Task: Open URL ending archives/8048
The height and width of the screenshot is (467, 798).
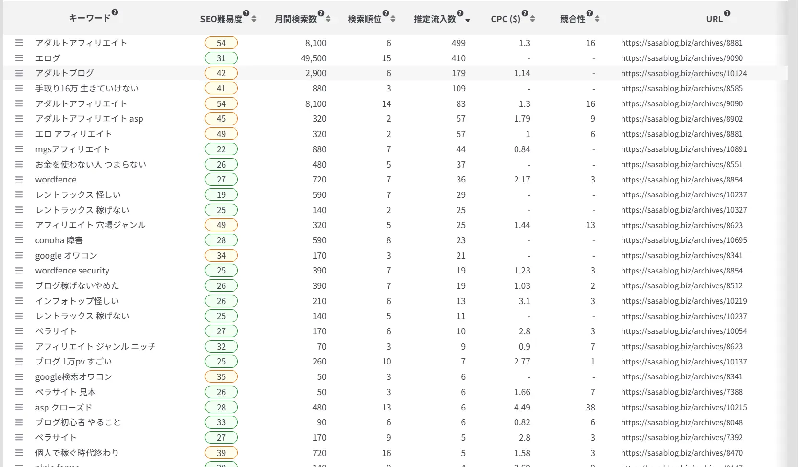Action: 682,422
